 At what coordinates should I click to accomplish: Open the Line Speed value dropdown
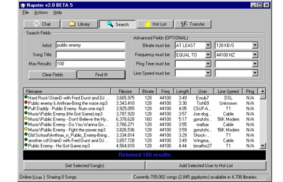coord(255,73)
